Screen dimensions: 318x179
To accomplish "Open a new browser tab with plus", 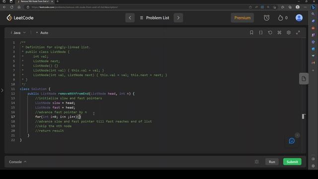I will 58,1.
